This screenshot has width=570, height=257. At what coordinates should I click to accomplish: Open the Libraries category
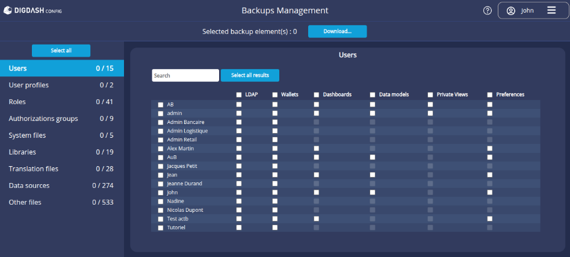click(62, 152)
